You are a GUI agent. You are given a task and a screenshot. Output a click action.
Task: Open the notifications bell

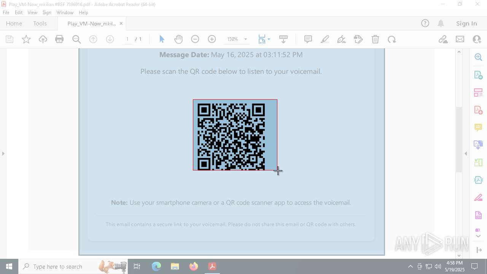click(x=441, y=24)
